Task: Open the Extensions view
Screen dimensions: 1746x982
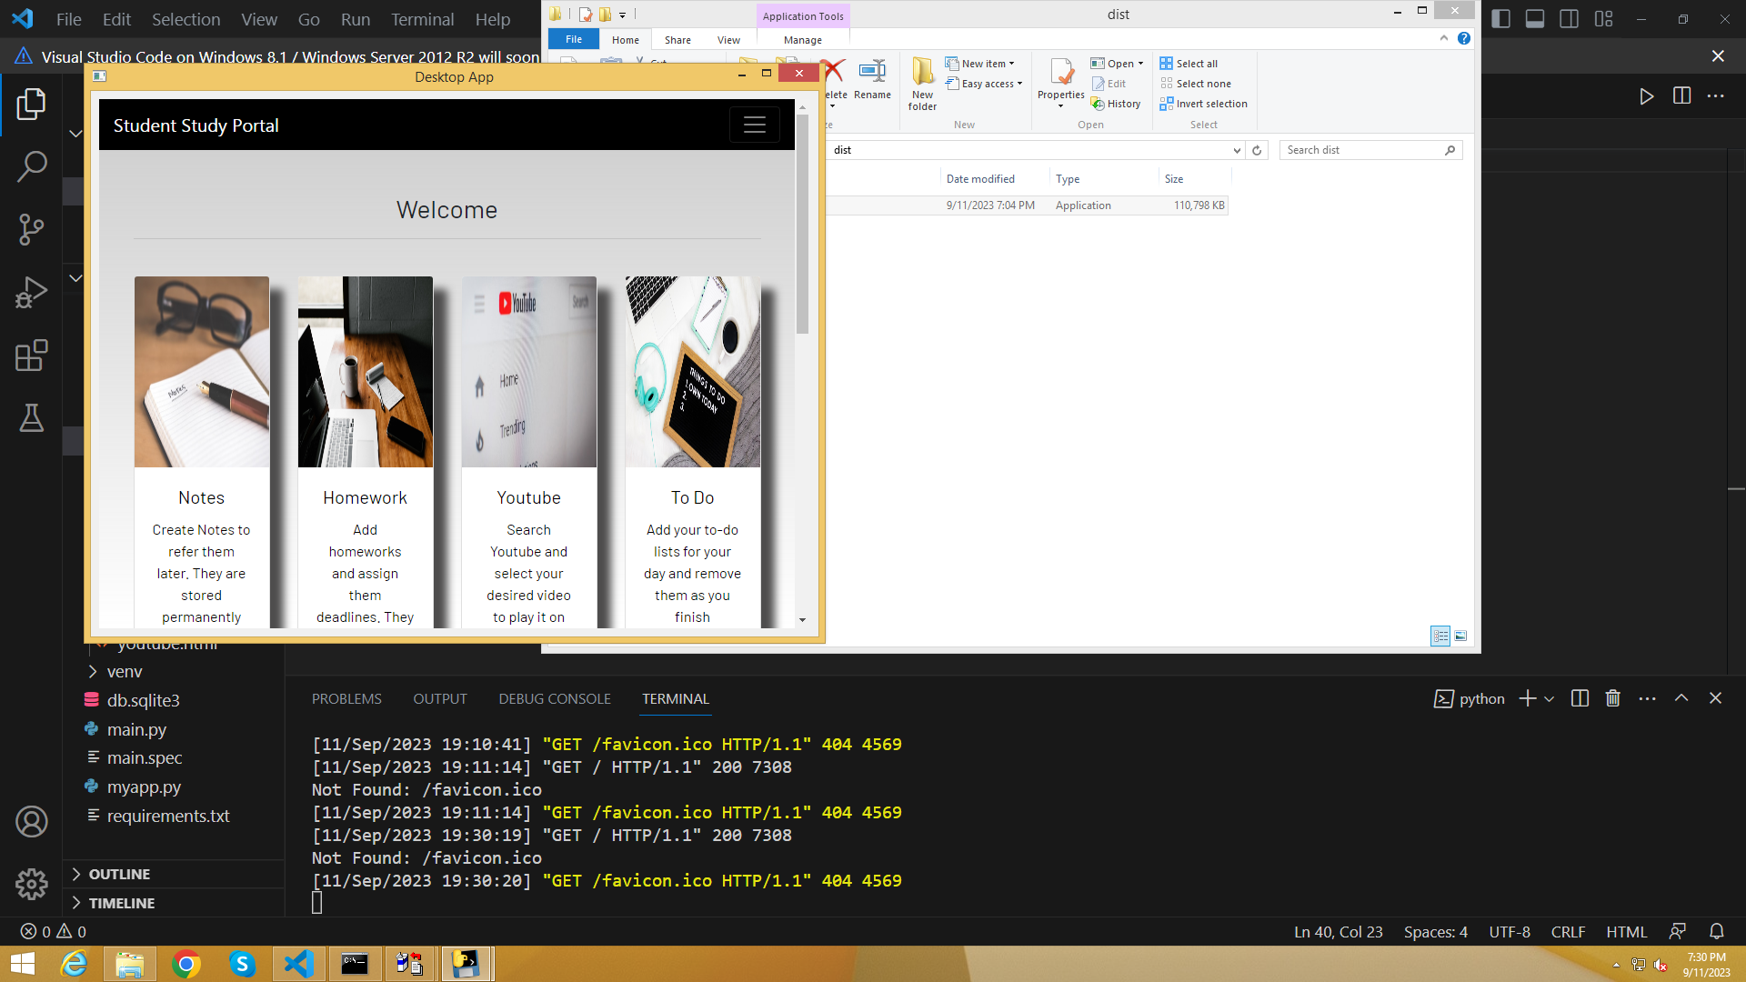Action: tap(31, 356)
